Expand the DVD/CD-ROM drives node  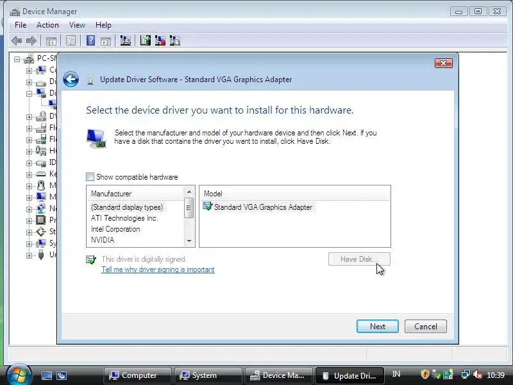pyautogui.click(x=29, y=117)
